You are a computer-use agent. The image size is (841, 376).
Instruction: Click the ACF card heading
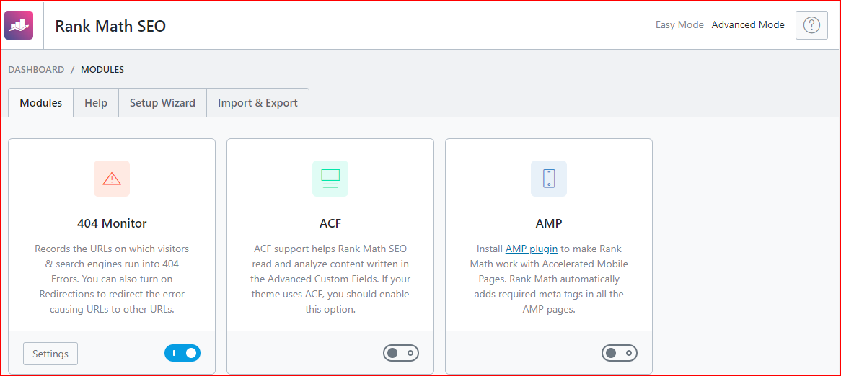click(x=330, y=223)
